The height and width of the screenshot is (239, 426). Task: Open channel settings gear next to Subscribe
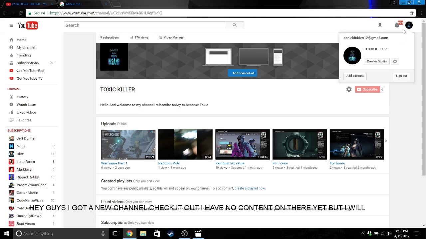tap(349, 89)
